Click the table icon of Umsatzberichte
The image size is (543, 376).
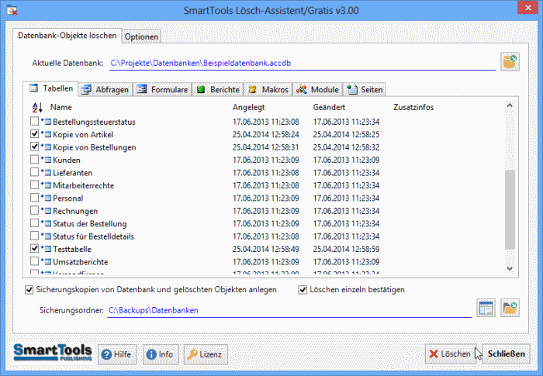coord(48,262)
